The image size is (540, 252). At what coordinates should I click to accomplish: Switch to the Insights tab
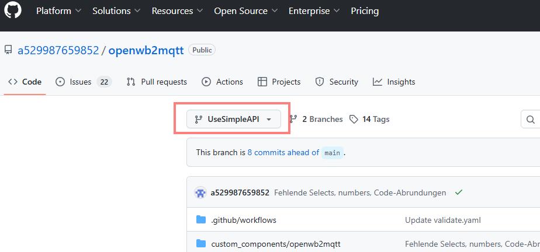[x=394, y=82]
